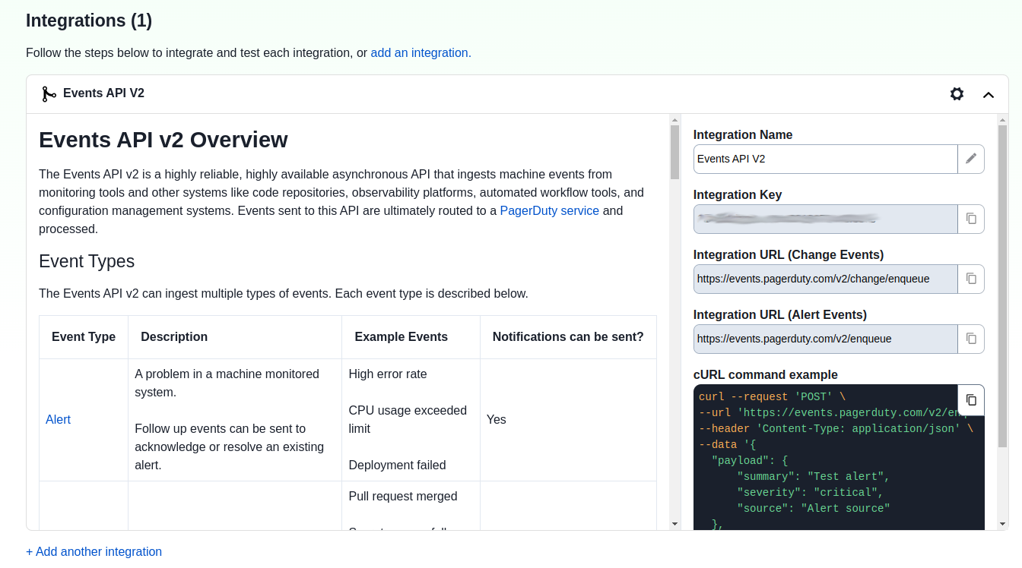Follow the 'add an integration' link
Image resolution: width=1022 pixels, height=568 pixels.
coord(419,53)
